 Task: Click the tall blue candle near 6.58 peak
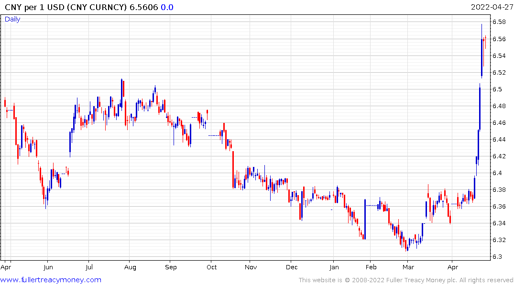(481, 51)
